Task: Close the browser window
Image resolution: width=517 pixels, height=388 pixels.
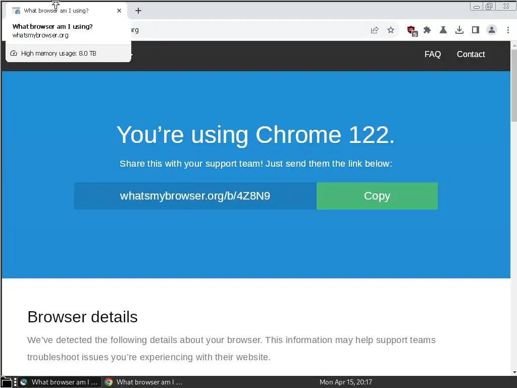Action: [506, 6]
